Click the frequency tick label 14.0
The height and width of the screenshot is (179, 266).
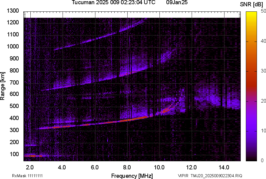click(224, 168)
